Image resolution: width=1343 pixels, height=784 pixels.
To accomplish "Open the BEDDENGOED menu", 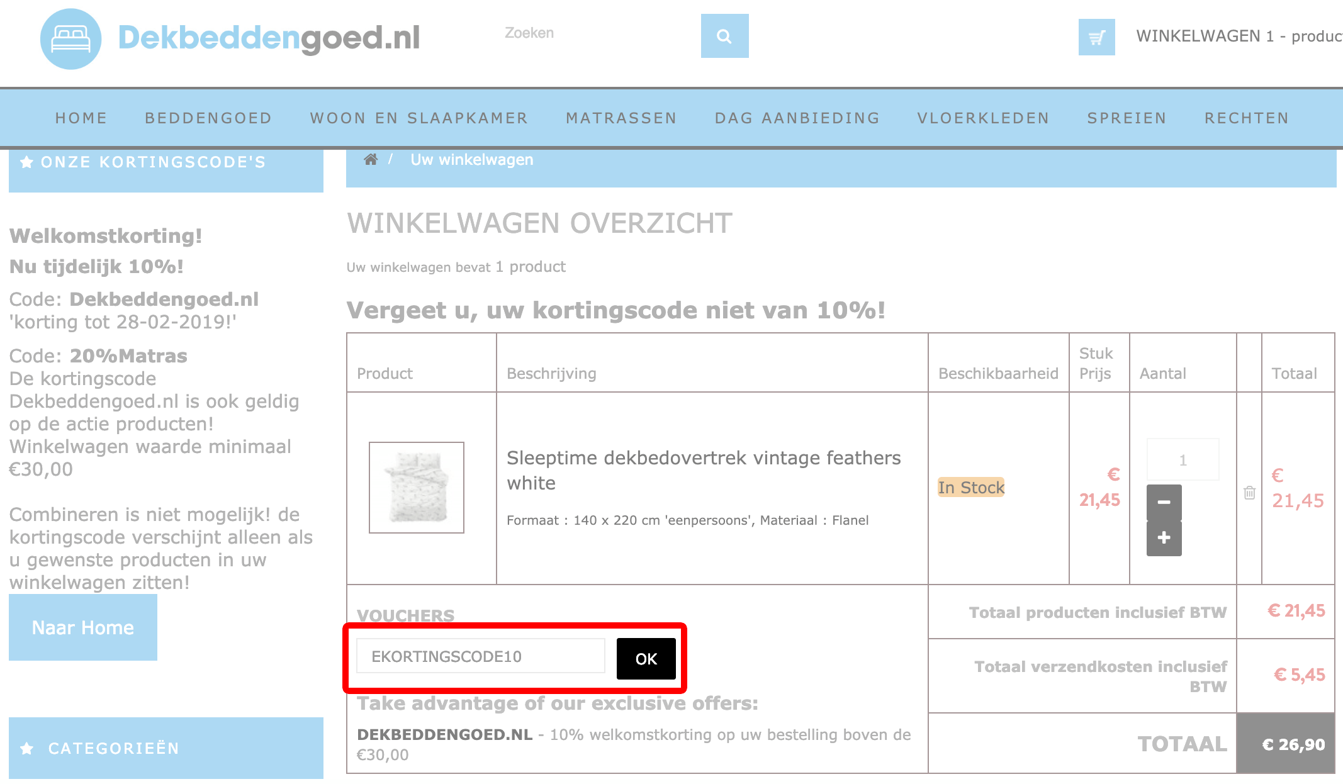I will coord(208,118).
